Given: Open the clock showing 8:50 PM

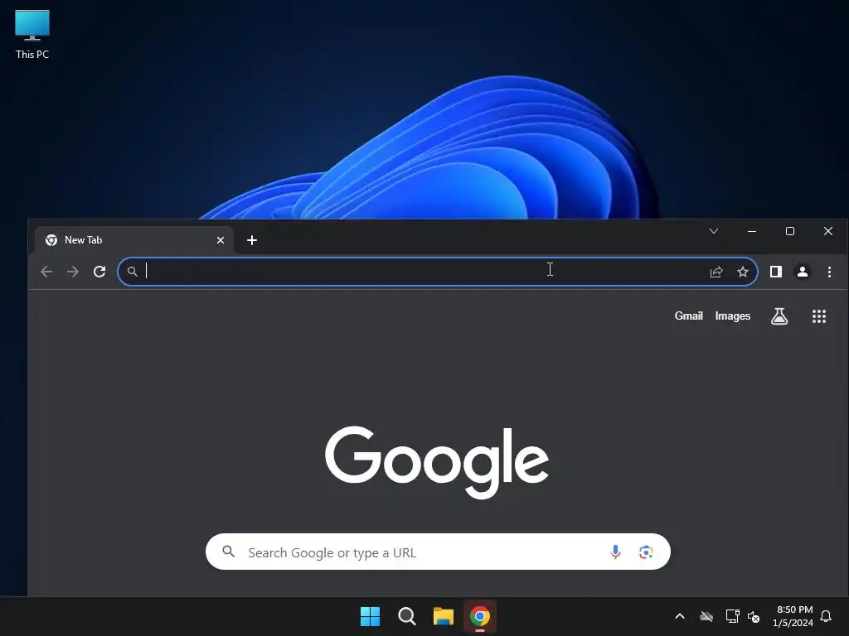Looking at the screenshot, I should tap(793, 616).
